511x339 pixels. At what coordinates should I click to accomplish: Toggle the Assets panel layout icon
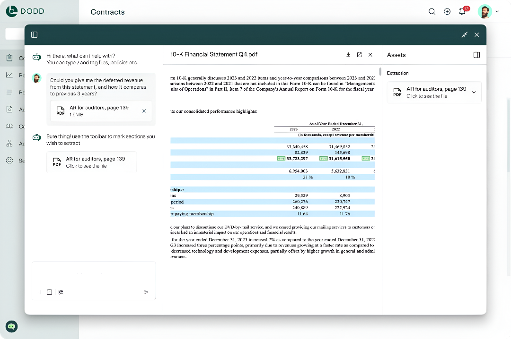tap(476, 55)
